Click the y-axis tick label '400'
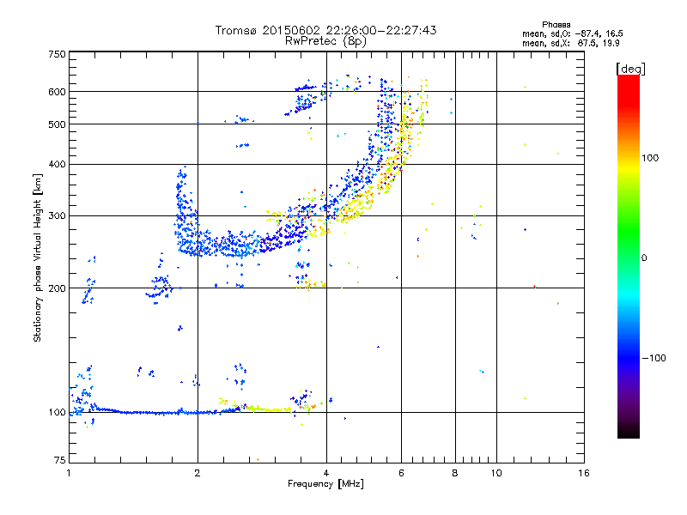The height and width of the screenshot is (515, 687). 57,164
